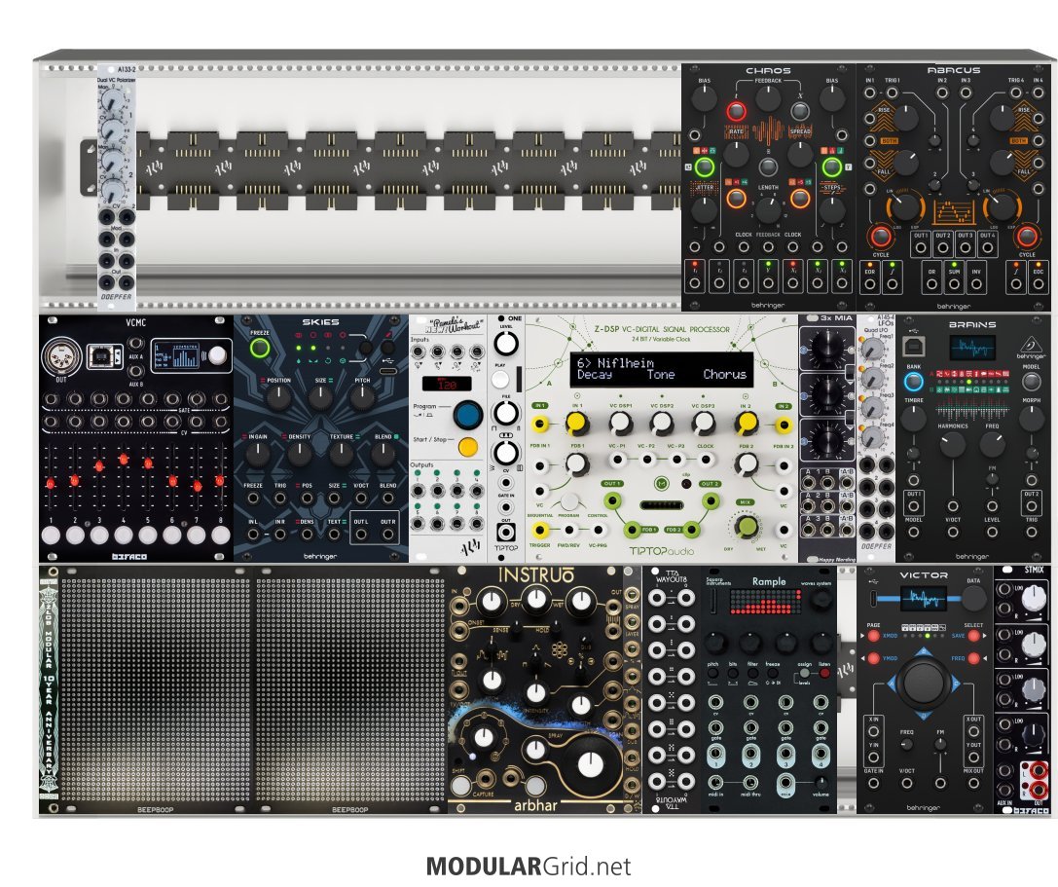This screenshot has height=887, width=1058.
Task: Click the LEVEL knob on Tiptop ONE
Action: click(506, 343)
